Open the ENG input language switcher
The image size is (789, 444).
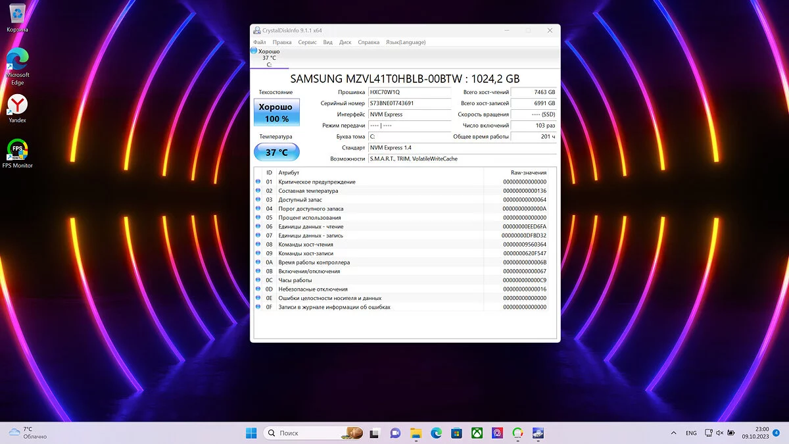click(x=691, y=433)
